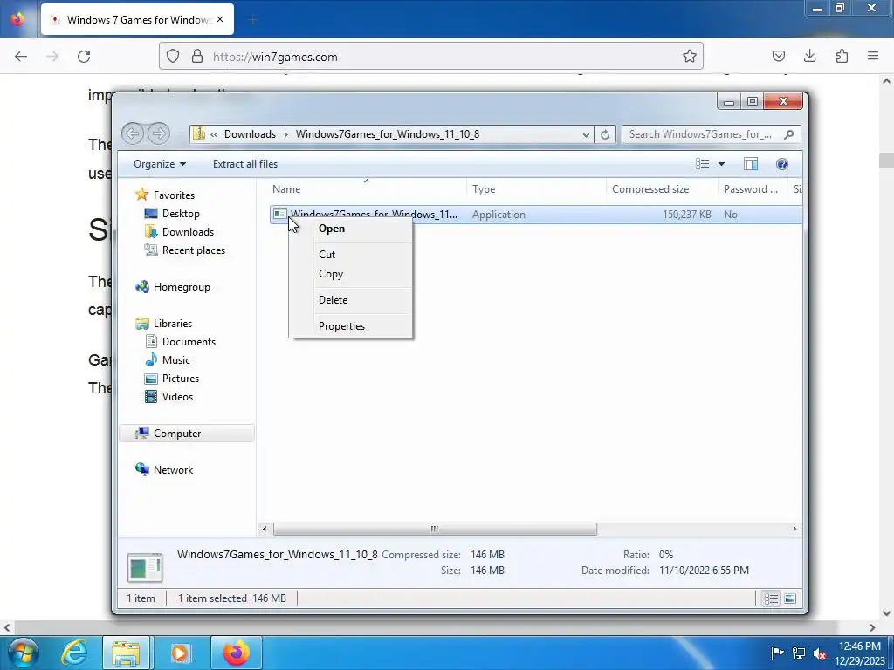Click Extract all files button

click(245, 164)
